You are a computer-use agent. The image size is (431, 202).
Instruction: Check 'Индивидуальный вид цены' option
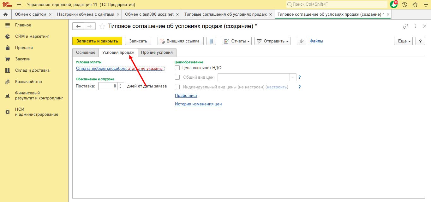(177, 87)
